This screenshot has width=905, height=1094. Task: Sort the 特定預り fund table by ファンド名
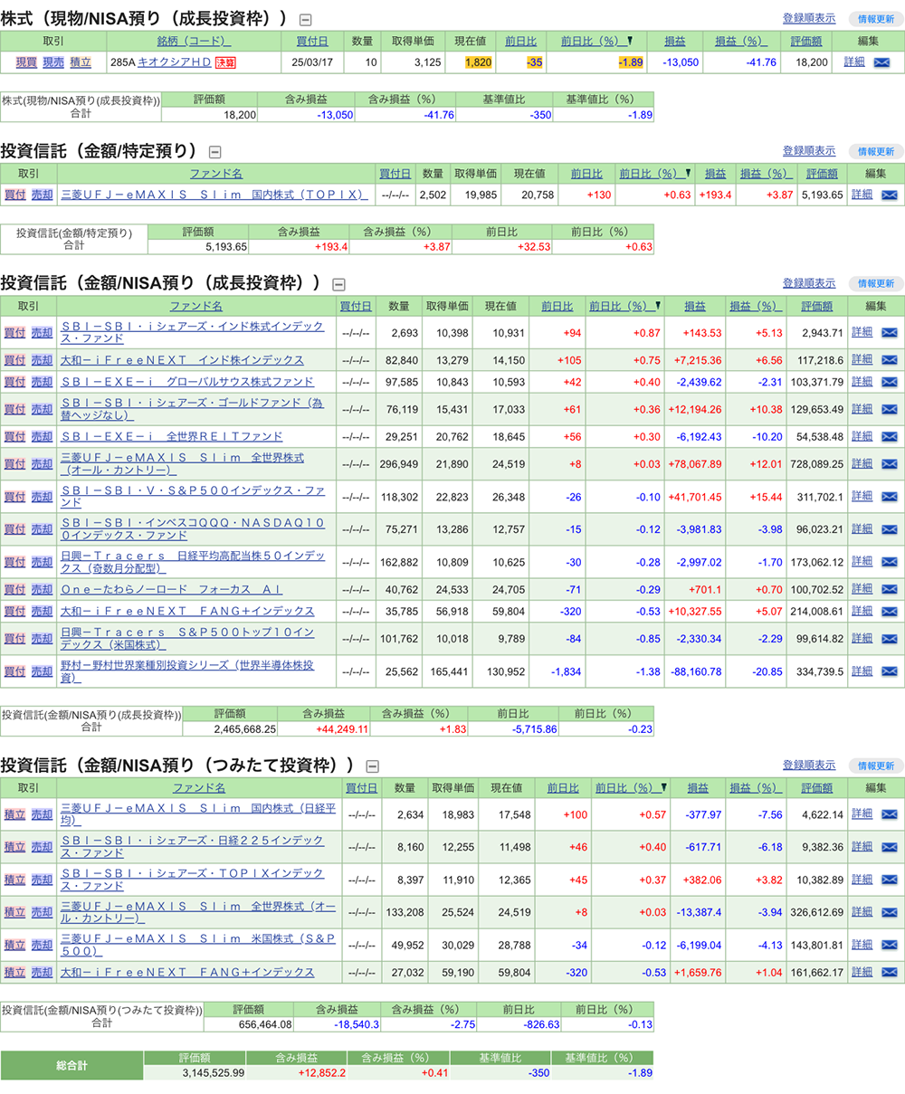(216, 174)
